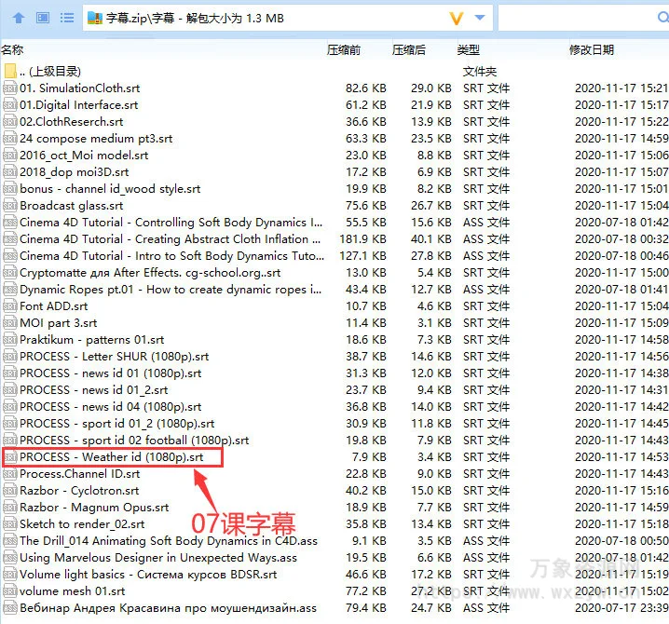669x624 pixels.
Task: Switch to list view mode
Action: 67,18
